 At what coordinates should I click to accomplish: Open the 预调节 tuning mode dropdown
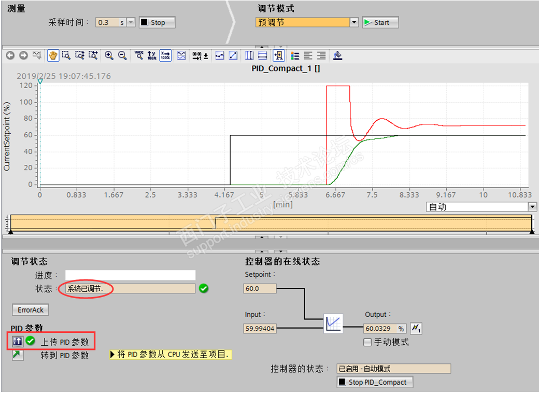point(354,22)
